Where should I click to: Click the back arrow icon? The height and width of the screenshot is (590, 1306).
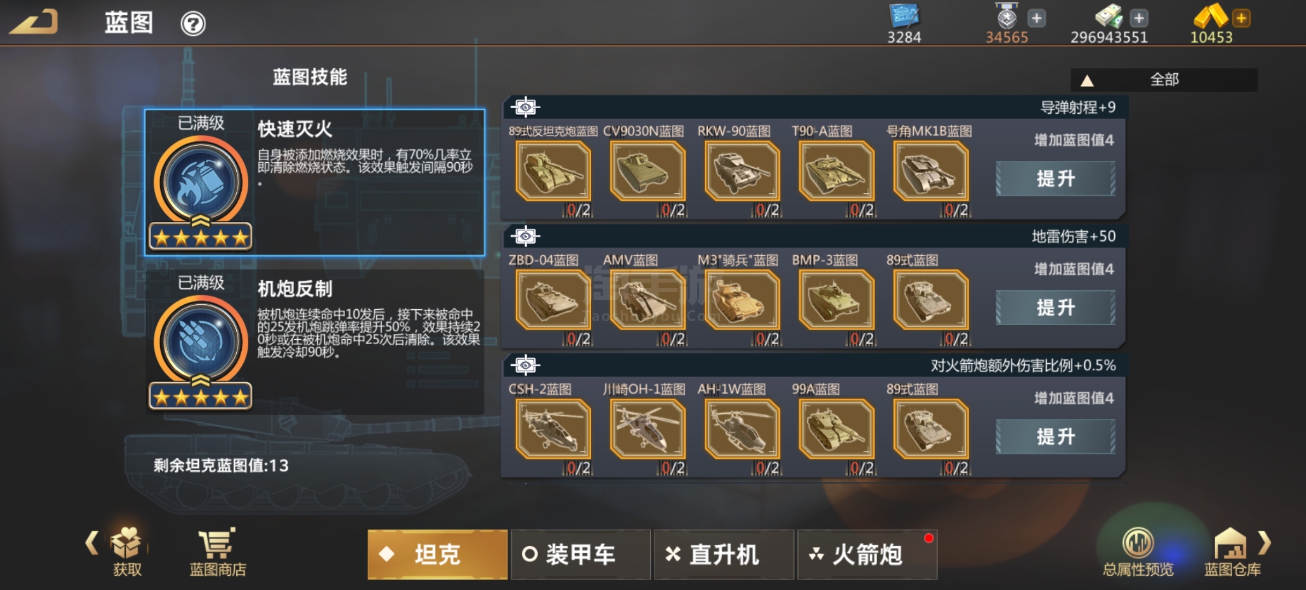click(34, 22)
